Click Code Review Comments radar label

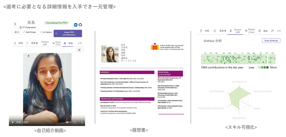point(211,108)
